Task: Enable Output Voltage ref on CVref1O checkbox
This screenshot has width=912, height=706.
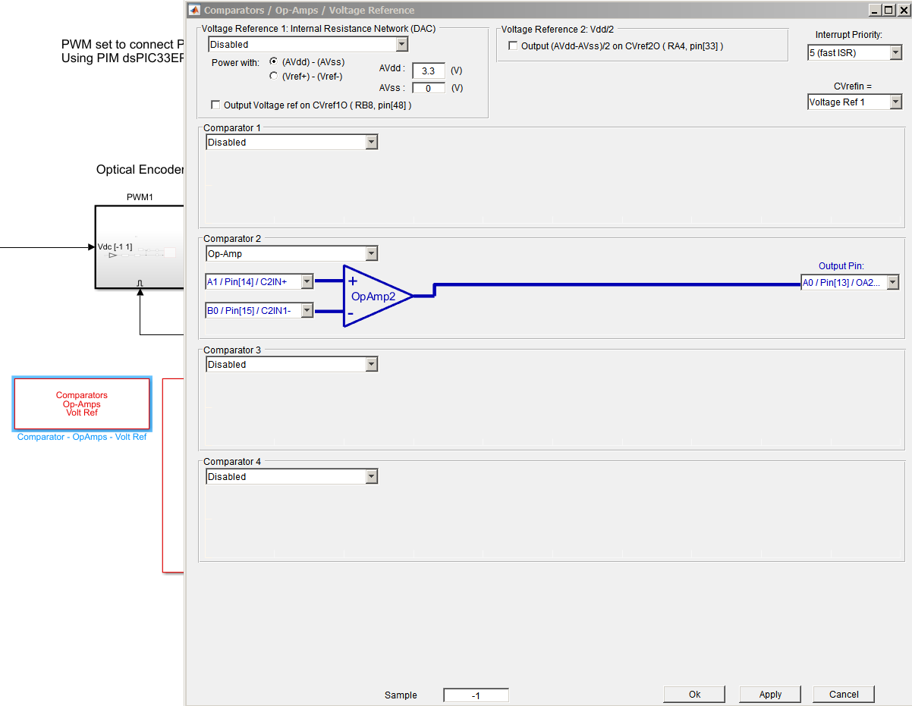Action: pyautogui.click(x=216, y=105)
